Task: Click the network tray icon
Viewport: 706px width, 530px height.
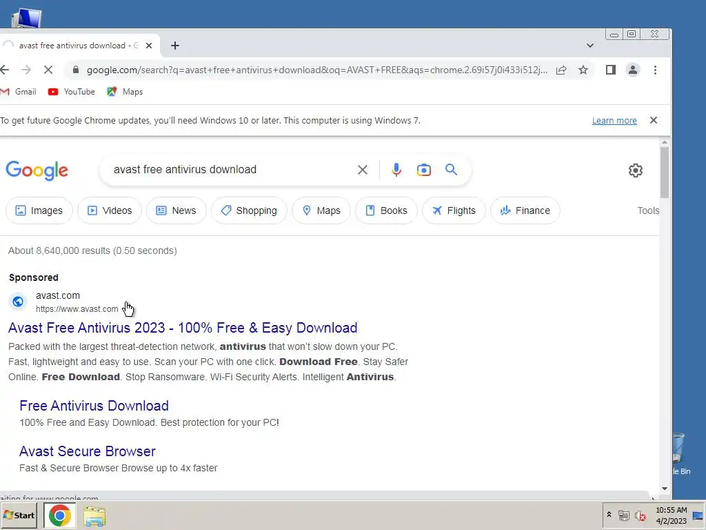Action: pos(623,515)
